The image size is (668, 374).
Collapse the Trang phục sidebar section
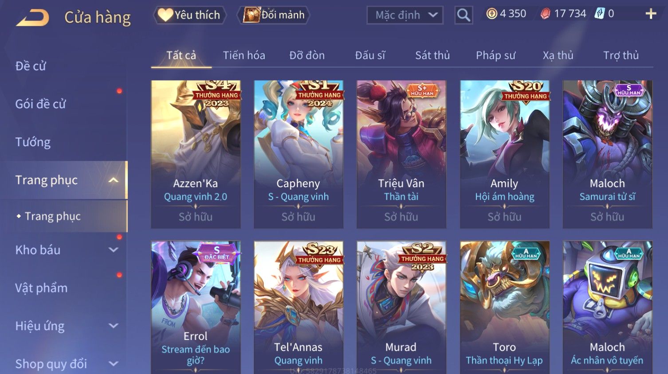(x=114, y=180)
